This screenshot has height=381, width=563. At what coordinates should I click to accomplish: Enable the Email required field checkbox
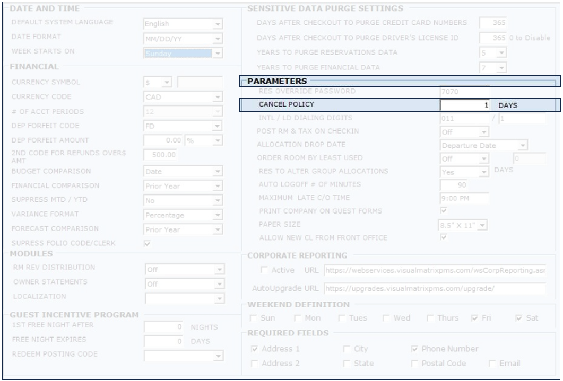(493, 364)
